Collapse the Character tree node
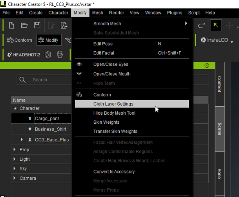The width and height of the screenshot is (239, 197). (15, 108)
